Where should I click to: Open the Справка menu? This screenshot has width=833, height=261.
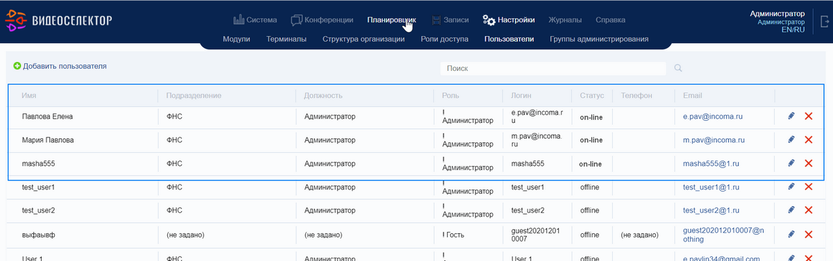point(610,20)
